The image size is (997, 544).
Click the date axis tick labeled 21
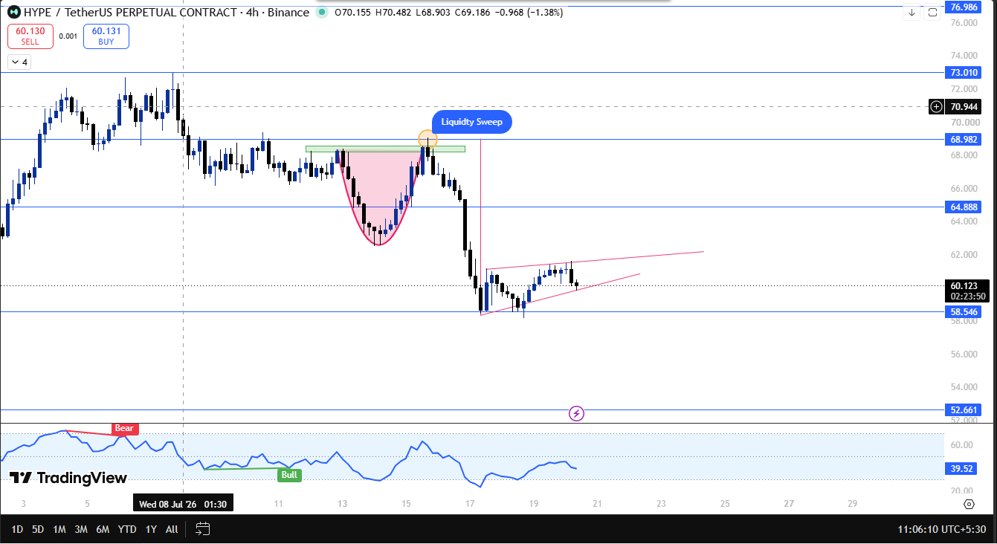[597, 504]
